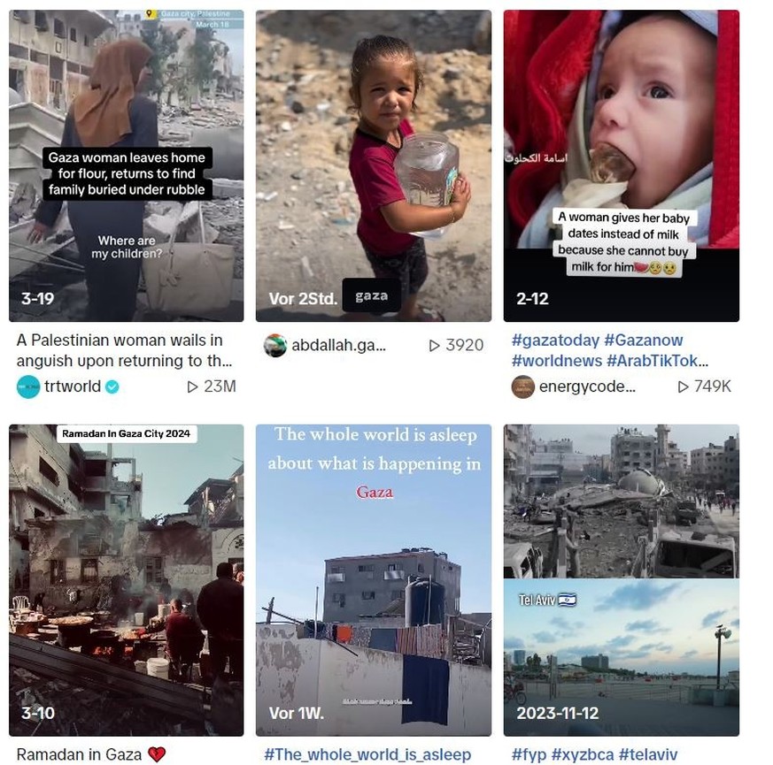This screenshot has height=765, width=773.
Task: Click the trtworld username link
Action: pyautogui.click(x=73, y=386)
